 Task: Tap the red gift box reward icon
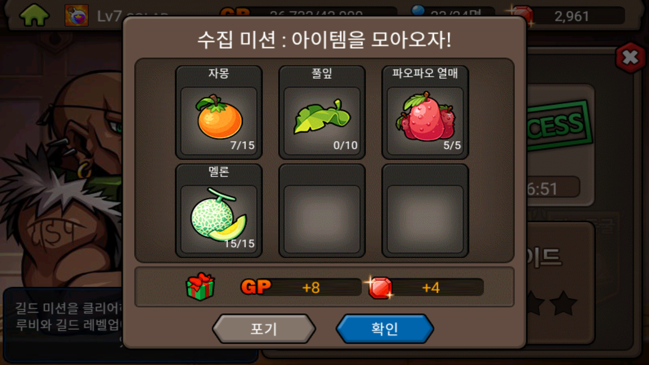coord(200,287)
